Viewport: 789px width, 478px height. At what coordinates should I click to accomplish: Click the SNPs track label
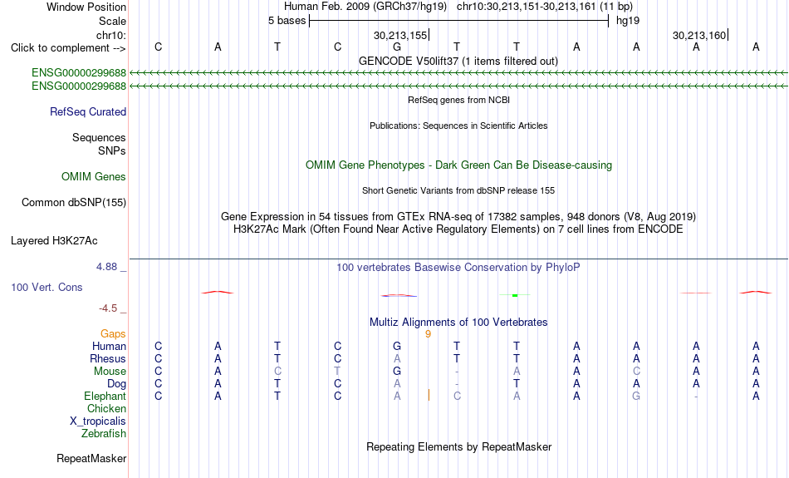pyautogui.click(x=112, y=150)
